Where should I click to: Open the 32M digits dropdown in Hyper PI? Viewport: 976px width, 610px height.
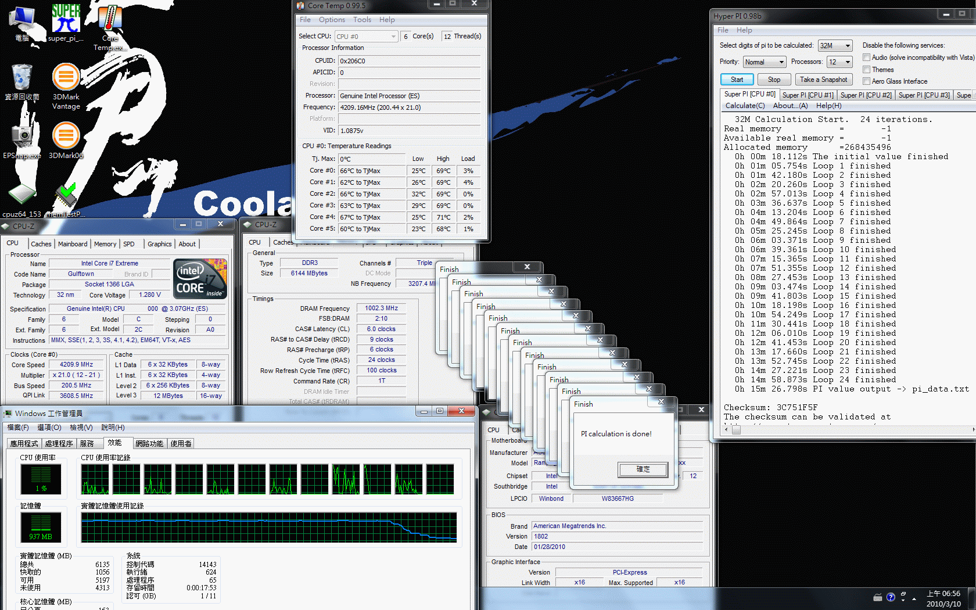click(835, 46)
